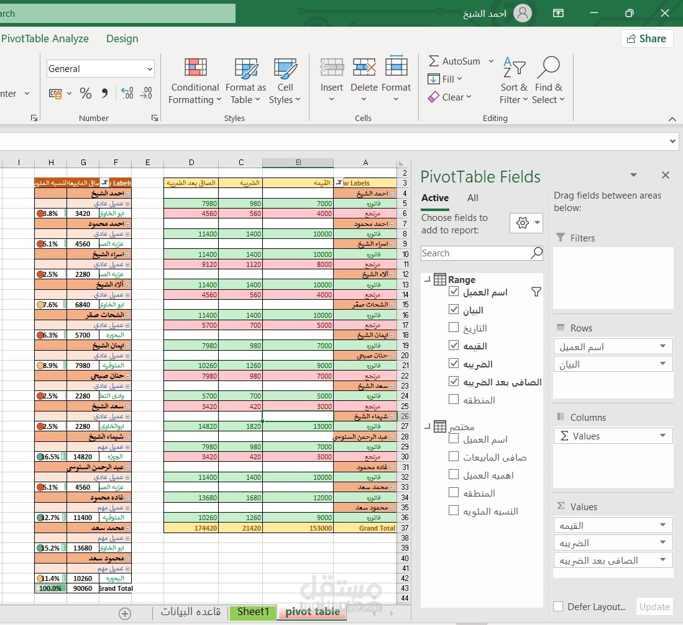This screenshot has width=683, height=625.
Task: Uncheck البيان field under Range
Action: [x=454, y=309]
